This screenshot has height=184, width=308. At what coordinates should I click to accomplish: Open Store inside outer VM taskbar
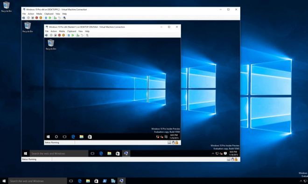118,154
